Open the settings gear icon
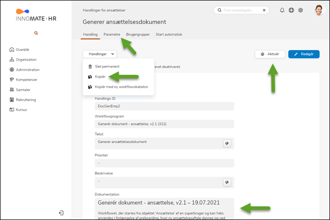This screenshot has height=220, width=330. [x=300, y=10]
